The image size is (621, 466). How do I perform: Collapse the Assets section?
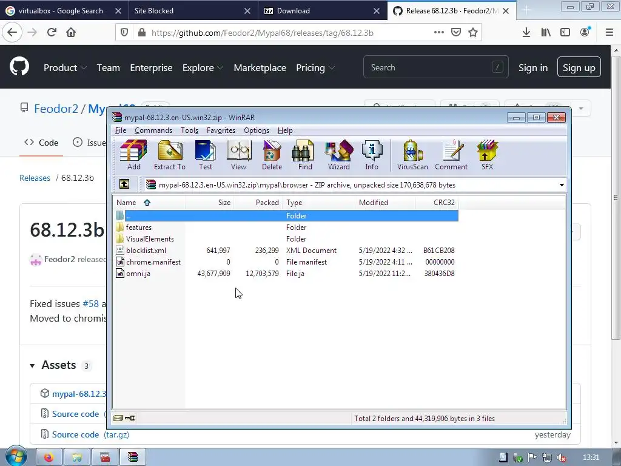click(x=33, y=365)
